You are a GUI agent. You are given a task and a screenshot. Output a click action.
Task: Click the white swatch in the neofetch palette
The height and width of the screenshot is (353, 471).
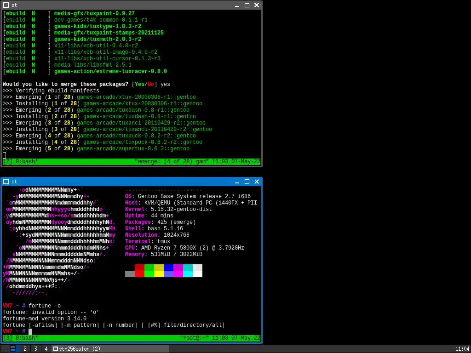[197, 274]
